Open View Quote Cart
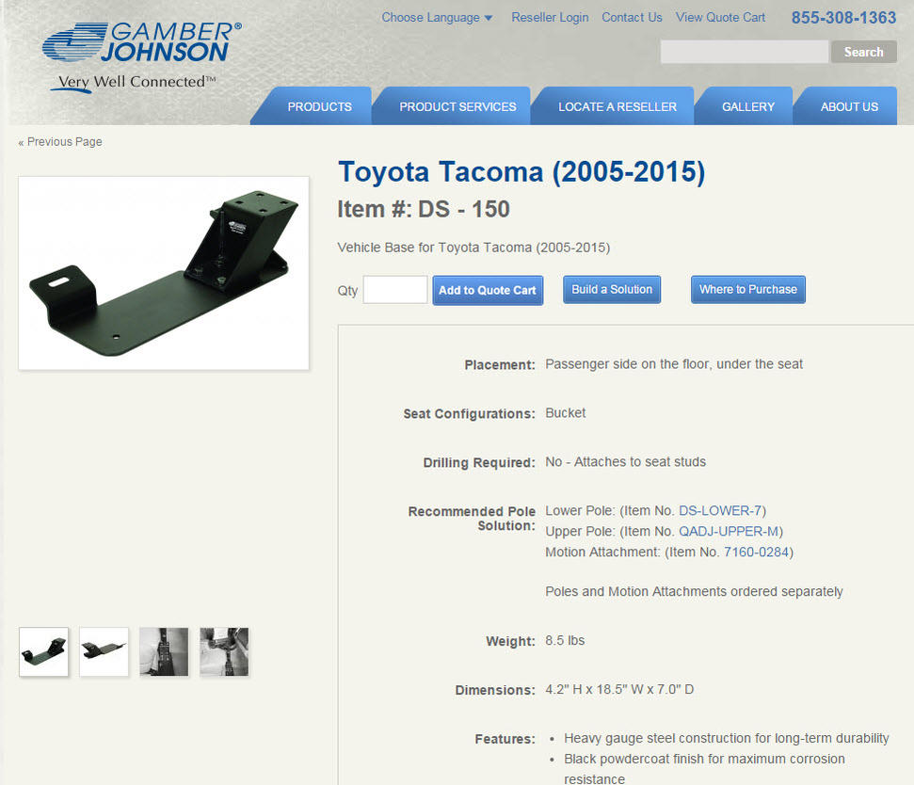The width and height of the screenshot is (914, 785). tap(720, 18)
